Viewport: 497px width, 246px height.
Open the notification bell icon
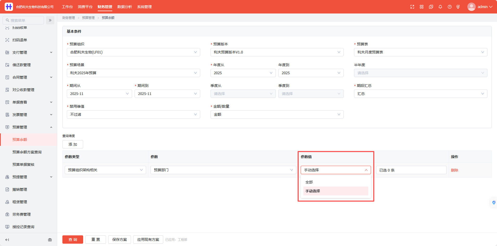point(440,7)
